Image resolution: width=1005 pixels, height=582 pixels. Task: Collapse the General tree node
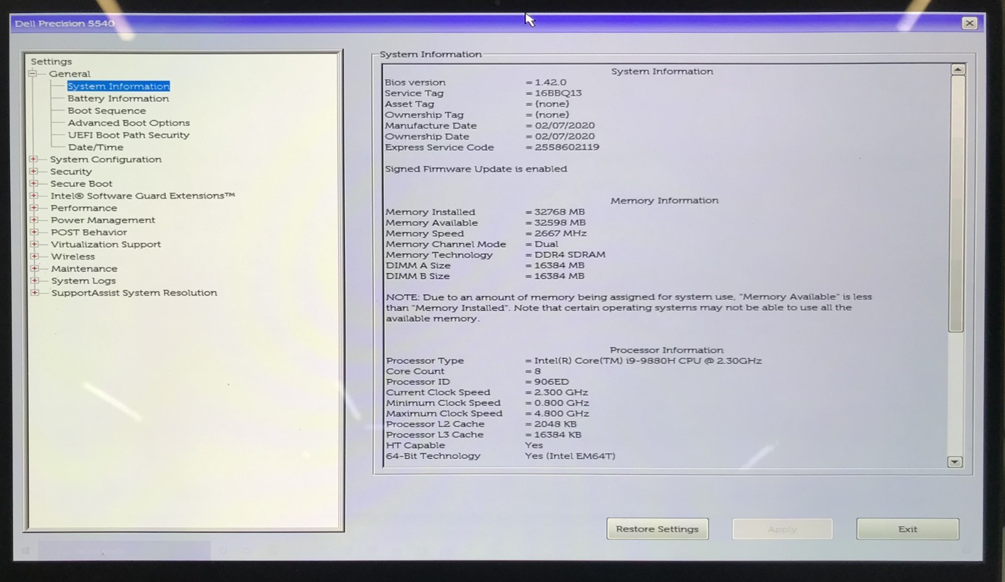(33, 74)
